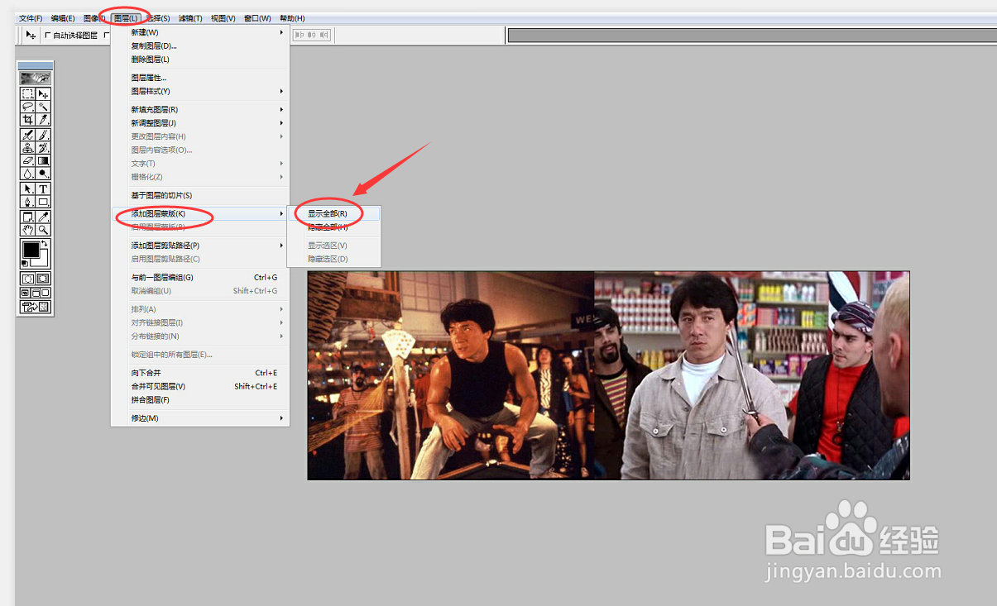Select the Clone Stamp tool
Viewport: 997px width, 606px height.
click(x=27, y=148)
